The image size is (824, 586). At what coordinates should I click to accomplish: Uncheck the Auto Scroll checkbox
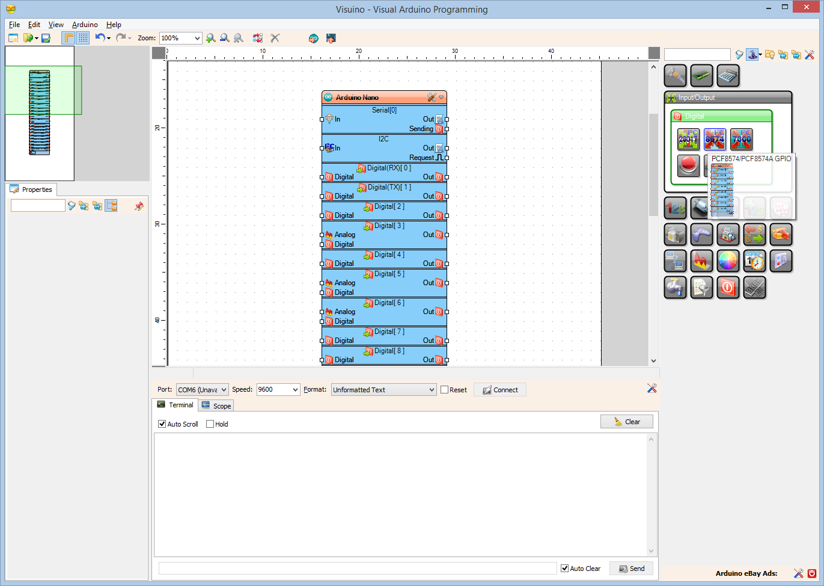[x=161, y=424]
